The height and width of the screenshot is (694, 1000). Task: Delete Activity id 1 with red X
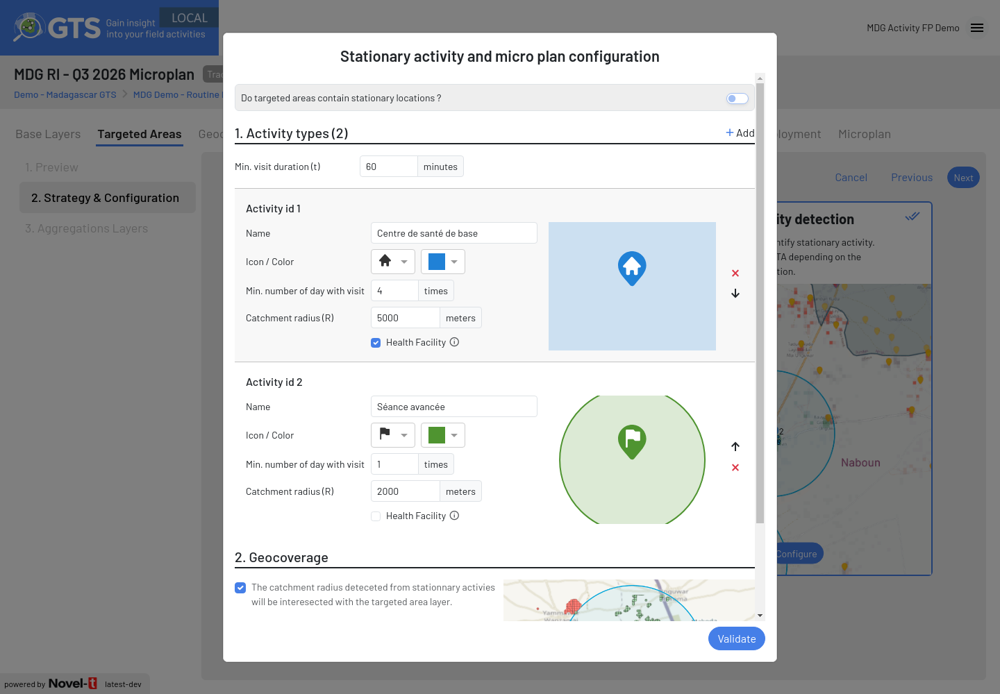coord(735,273)
